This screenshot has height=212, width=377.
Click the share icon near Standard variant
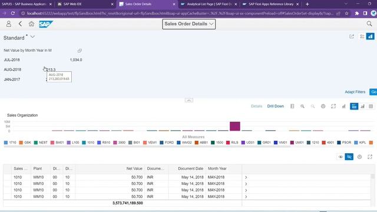[x=352, y=37]
